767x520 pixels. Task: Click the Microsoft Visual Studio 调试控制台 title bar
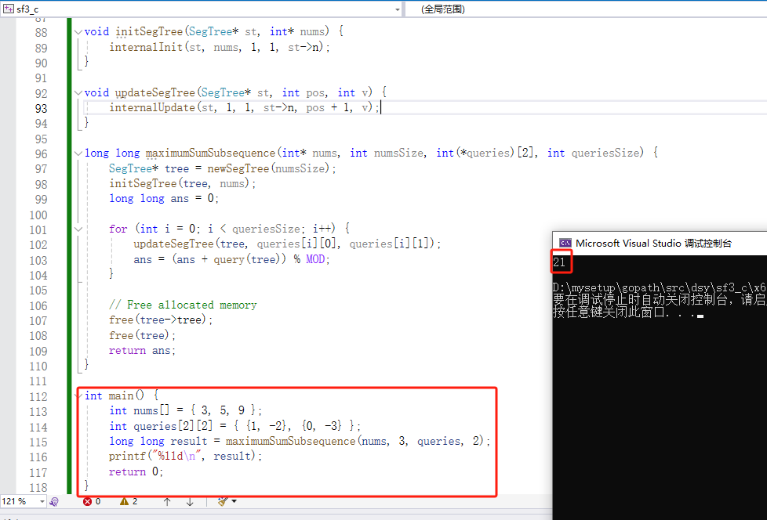click(660, 243)
